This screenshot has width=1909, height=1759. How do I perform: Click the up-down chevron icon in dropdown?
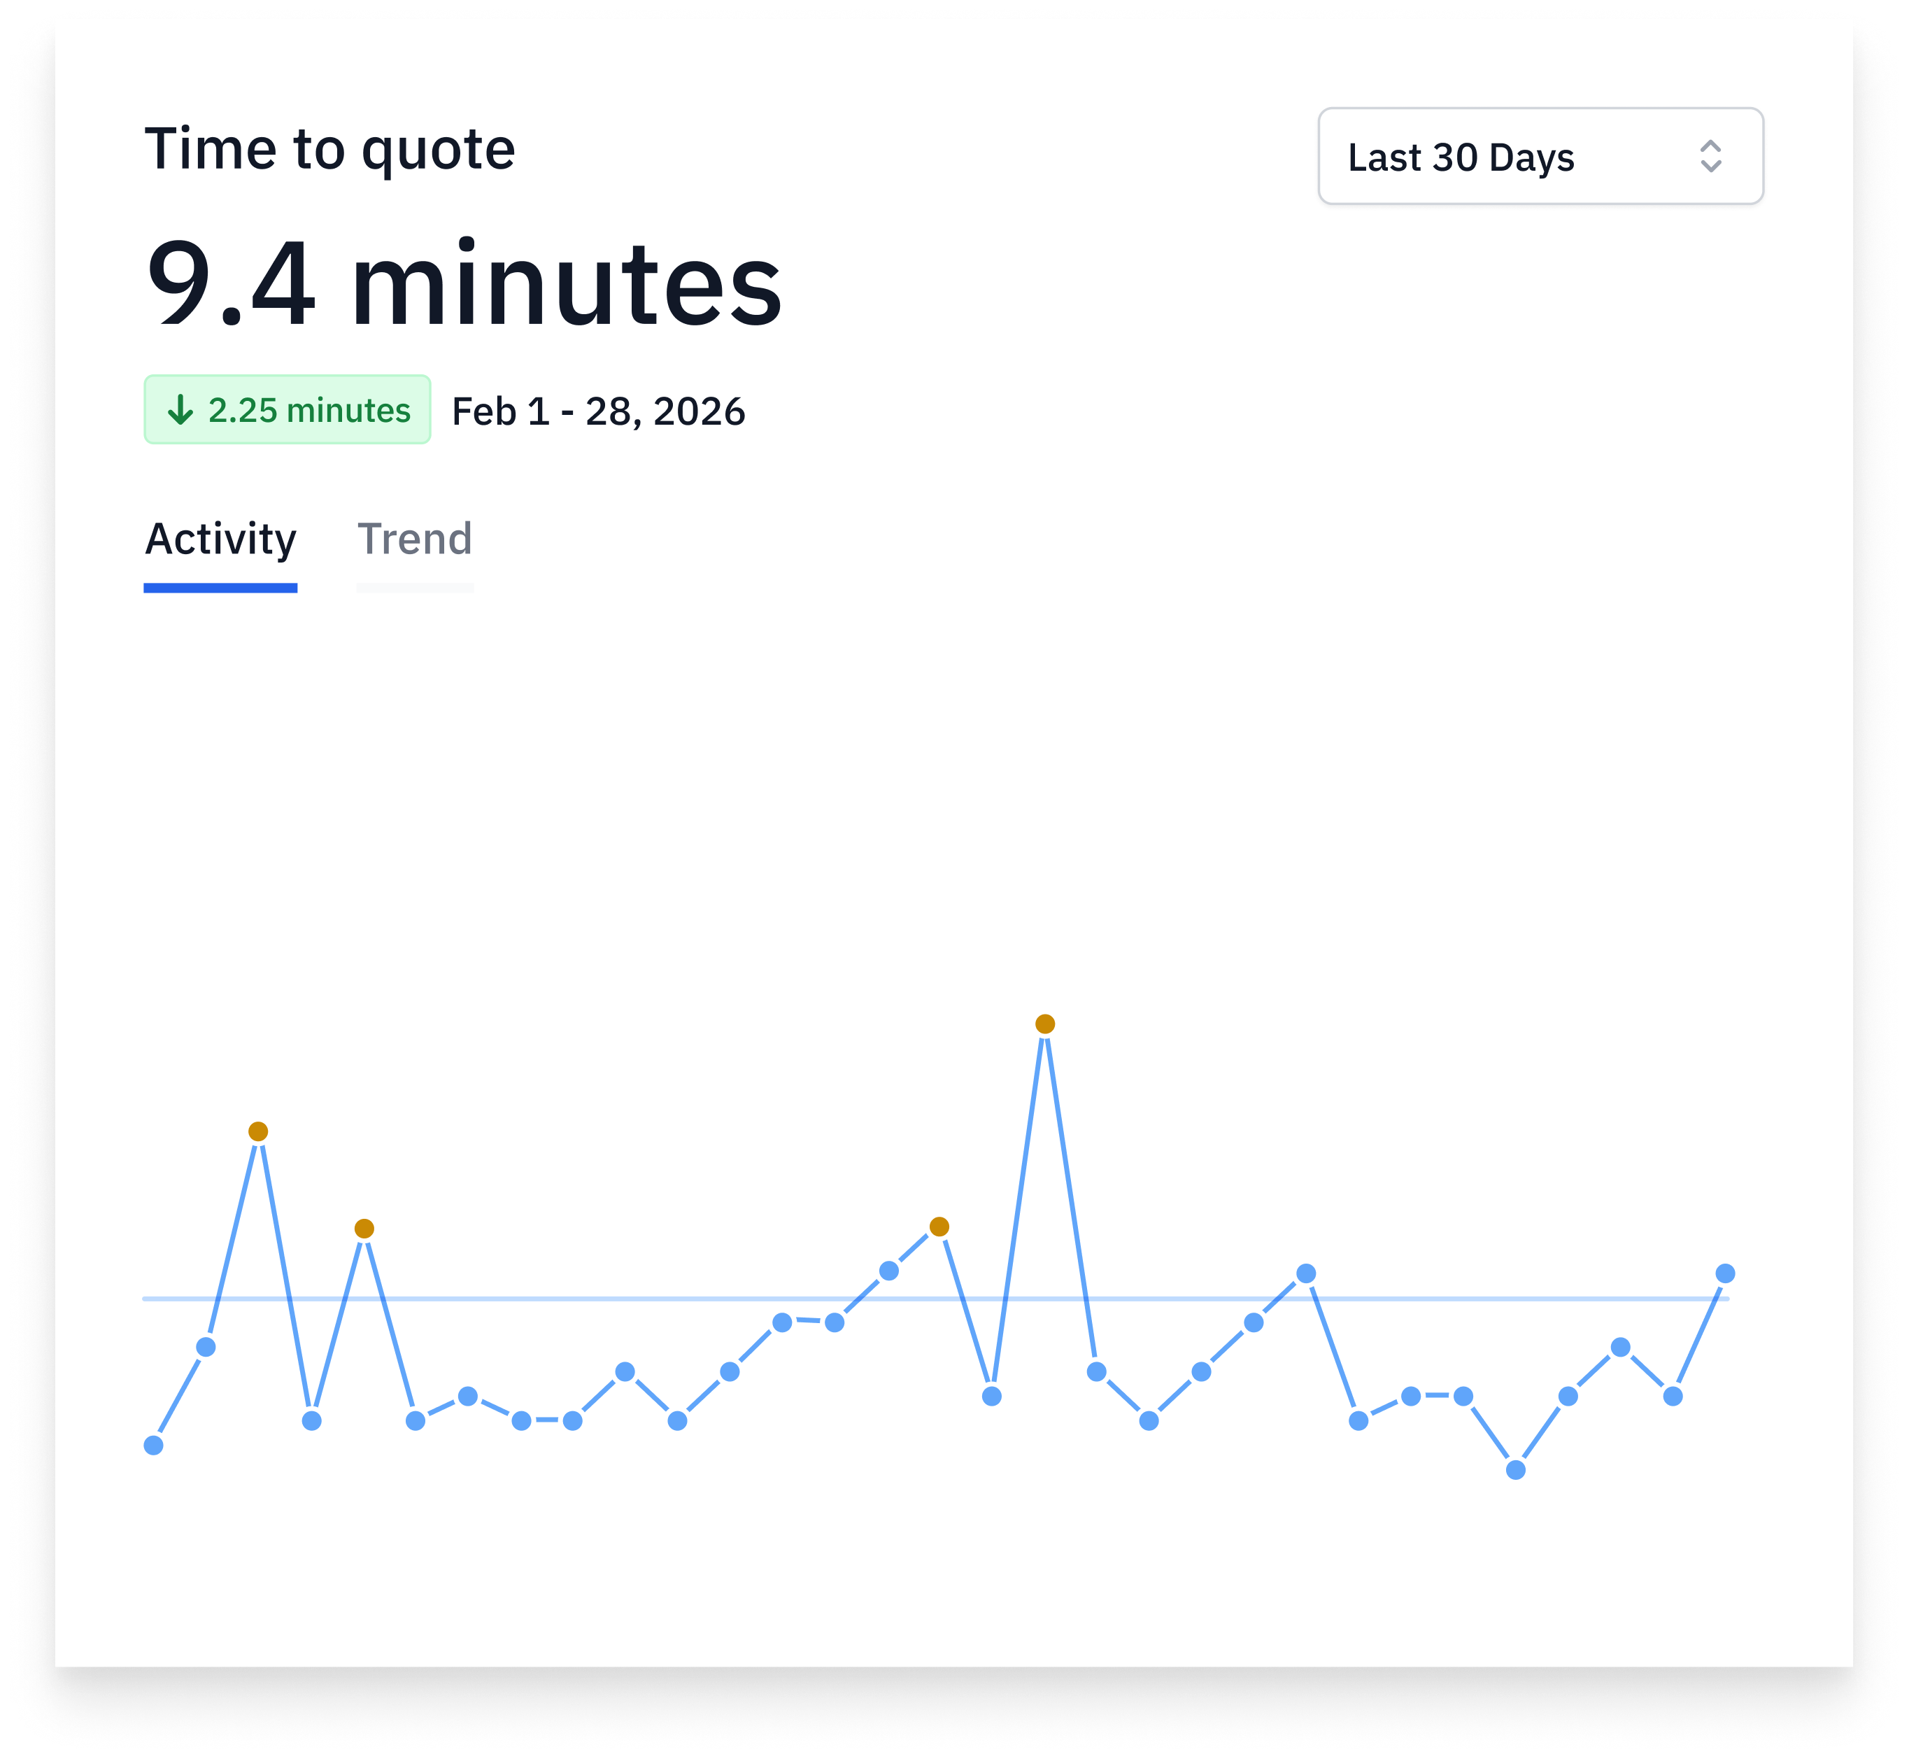point(1710,156)
